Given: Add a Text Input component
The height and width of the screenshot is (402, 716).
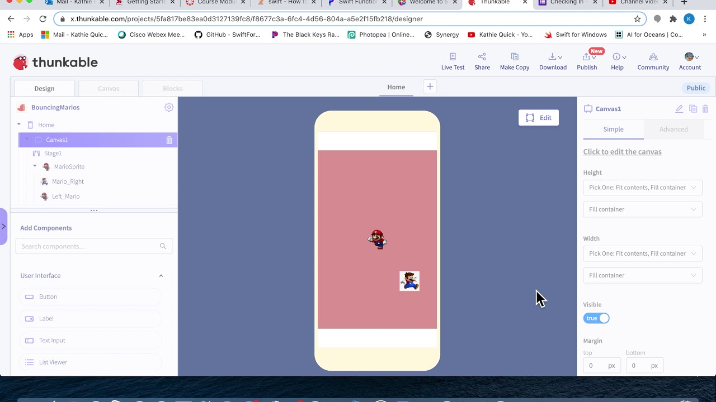Looking at the screenshot, I should (x=91, y=341).
